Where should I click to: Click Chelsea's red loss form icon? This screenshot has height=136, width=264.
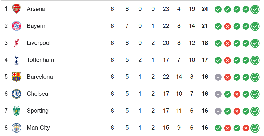(237, 94)
